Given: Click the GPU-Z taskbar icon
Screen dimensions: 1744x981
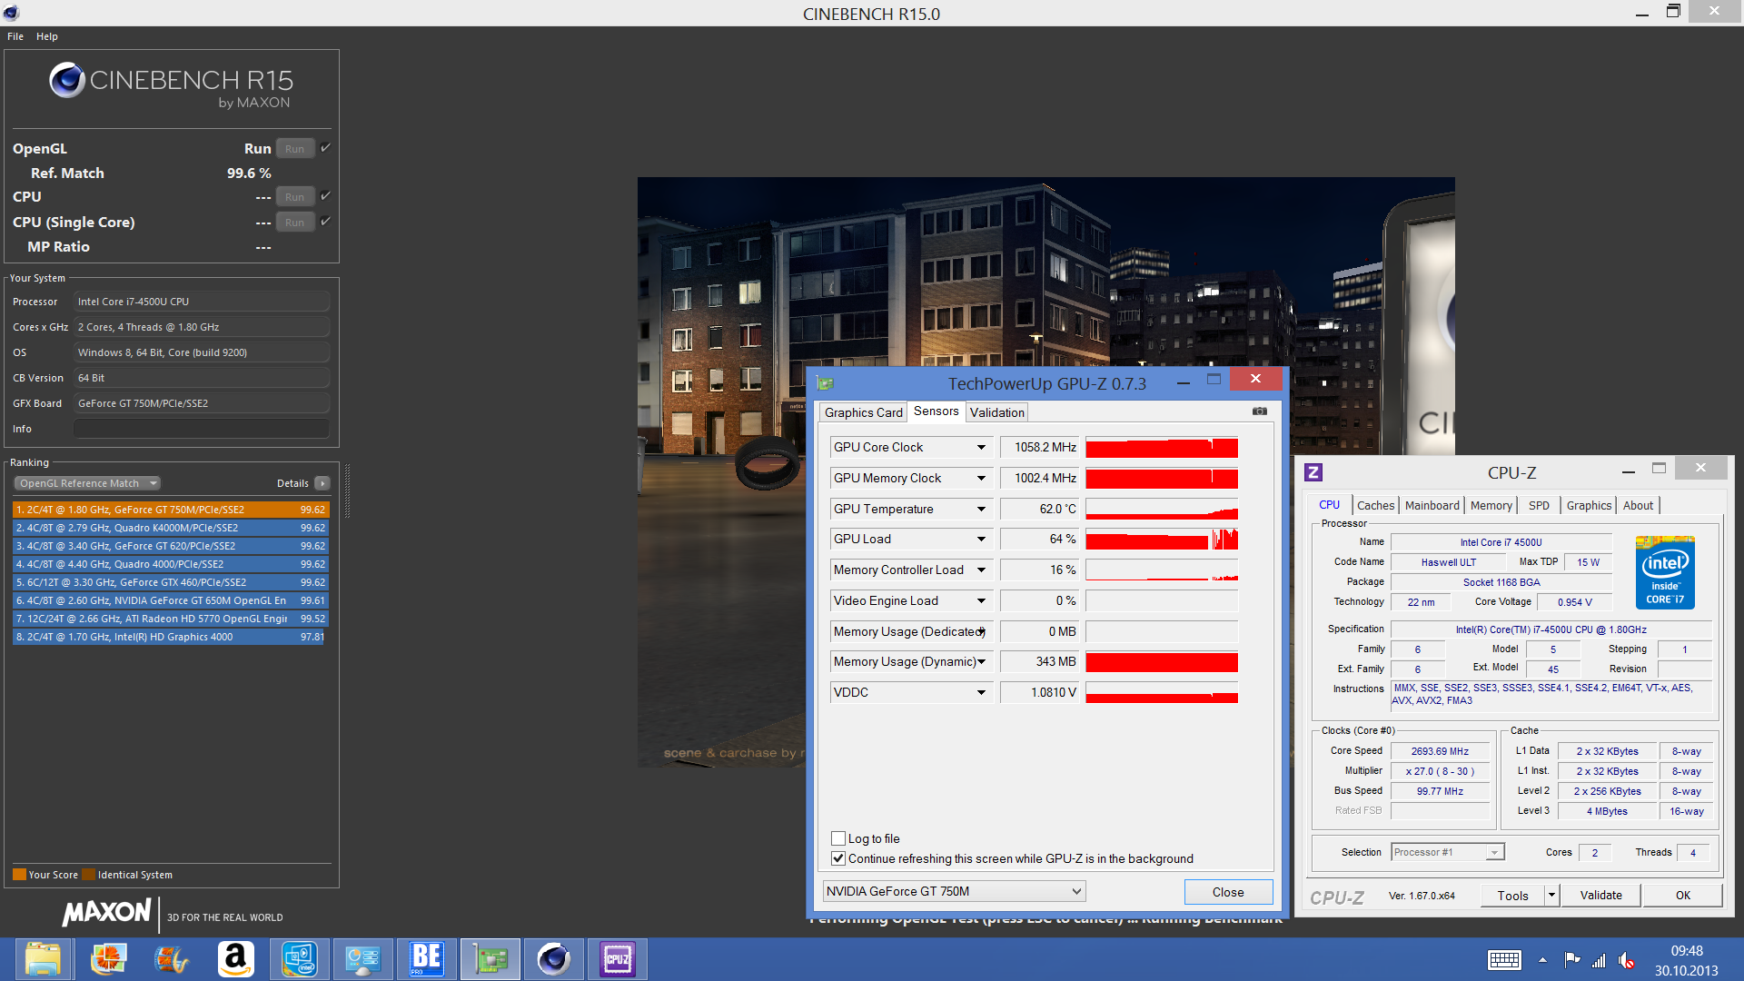Looking at the screenshot, I should pos(490,959).
